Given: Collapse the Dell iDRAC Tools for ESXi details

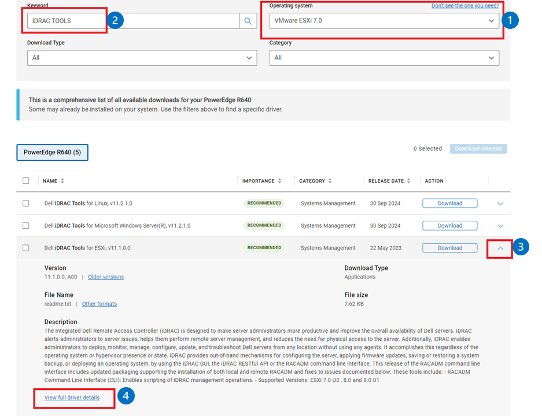Looking at the screenshot, I should [x=499, y=247].
